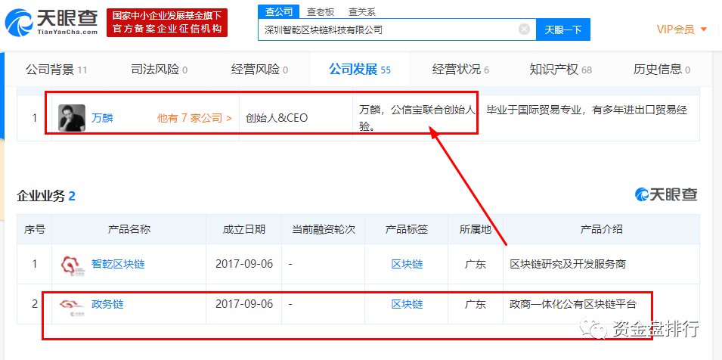Select 广东 in the 智乾区块链 row

(x=476, y=264)
